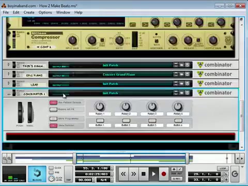Expand the Epic Piano combinator device
This screenshot has width=248, height=186.
8,74
